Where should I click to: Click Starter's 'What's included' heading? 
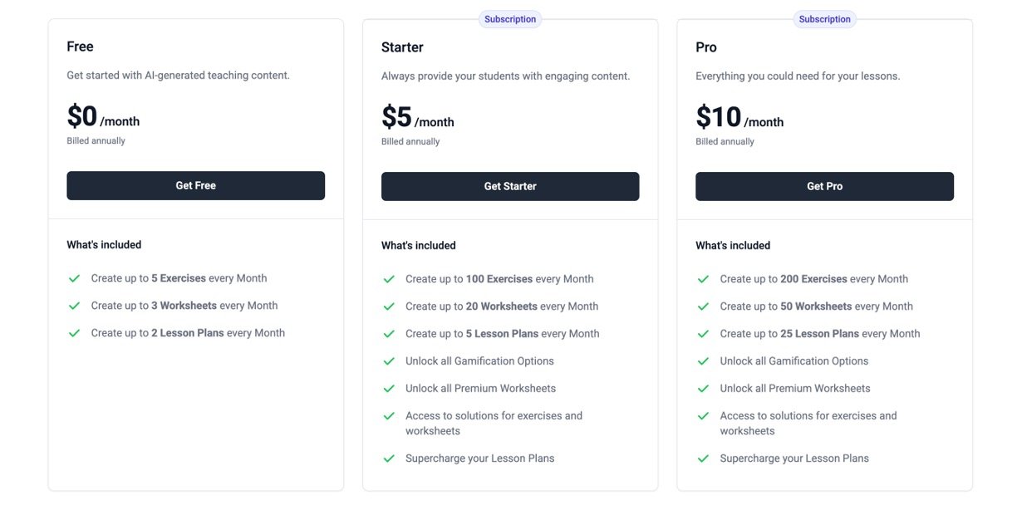(419, 246)
